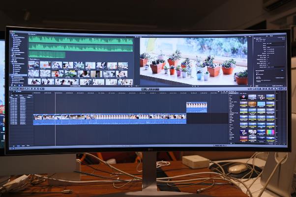Open the Import Media arrow button
Screen dimensions: 296x197
click(12, 88)
